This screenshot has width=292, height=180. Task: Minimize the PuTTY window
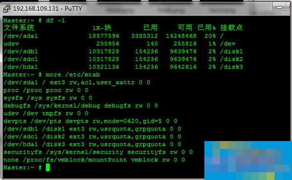(x=279, y=7)
